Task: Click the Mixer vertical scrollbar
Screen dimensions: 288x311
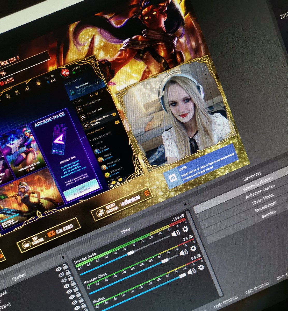Action: 205,254
